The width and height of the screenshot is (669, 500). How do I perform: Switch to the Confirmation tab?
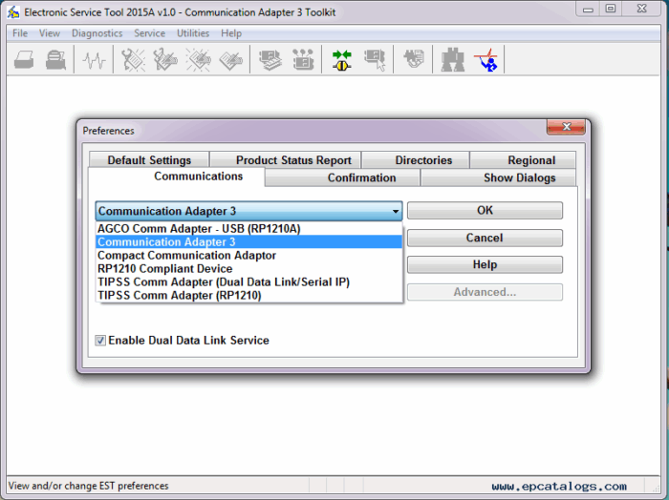(x=342, y=177)
